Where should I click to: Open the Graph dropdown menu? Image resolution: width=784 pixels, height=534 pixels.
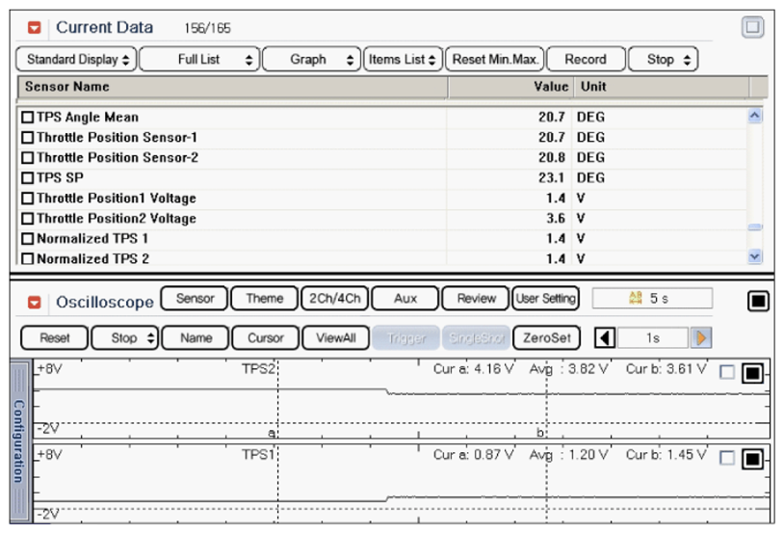312,60
